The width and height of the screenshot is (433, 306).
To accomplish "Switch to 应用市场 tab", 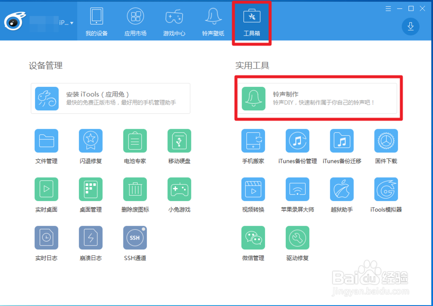I will click(x=135, y=22).
